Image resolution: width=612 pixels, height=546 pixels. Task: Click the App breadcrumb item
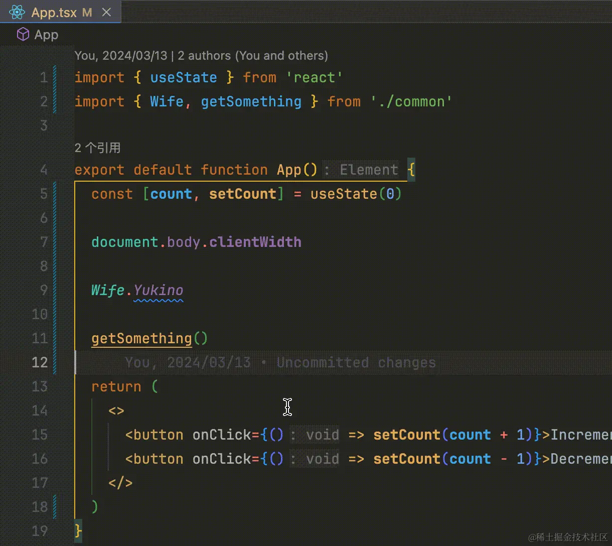click(46, 35)
